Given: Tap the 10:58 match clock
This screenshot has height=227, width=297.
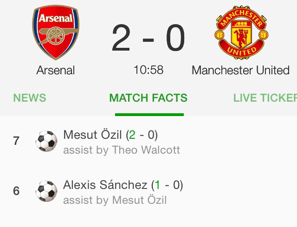Looking at the screenshot, I should coord(148,70).
